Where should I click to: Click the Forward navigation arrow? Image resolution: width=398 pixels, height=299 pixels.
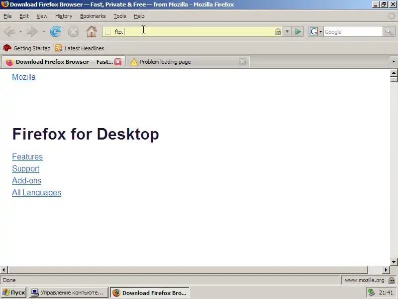pos(32,32)
